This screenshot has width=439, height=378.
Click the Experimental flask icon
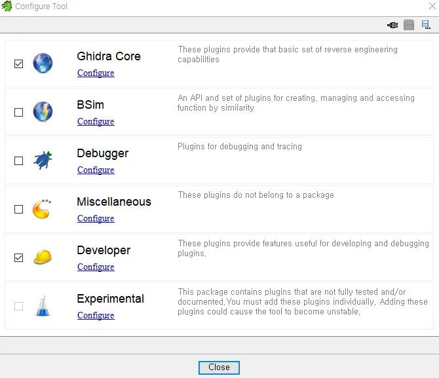(x=43, y=306)
